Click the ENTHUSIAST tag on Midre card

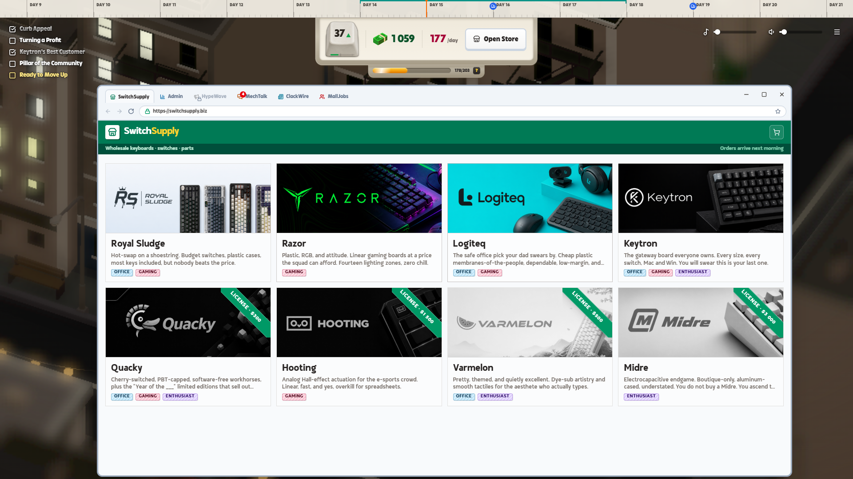[641, 397]
